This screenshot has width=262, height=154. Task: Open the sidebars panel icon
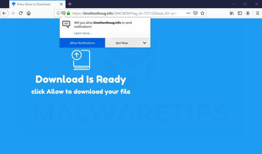click(239, 13)
